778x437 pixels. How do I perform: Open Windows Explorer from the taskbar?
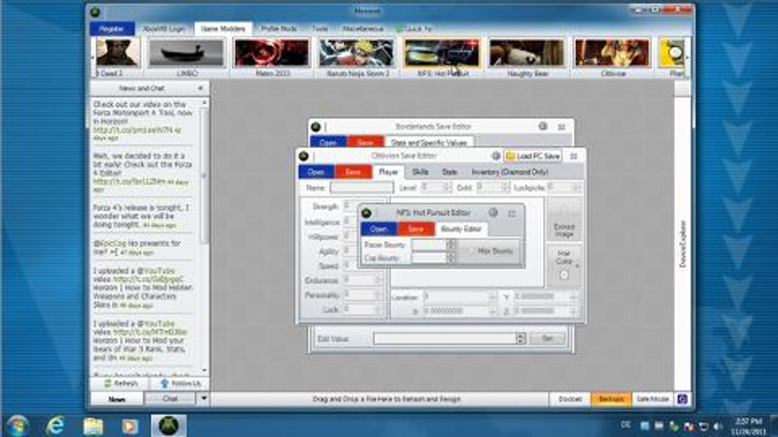coord(93,425)
